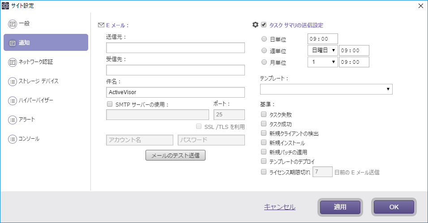Check the タスク失敗 criterion
The width and height of the screenshot is (428, 223).
point(264,115)
